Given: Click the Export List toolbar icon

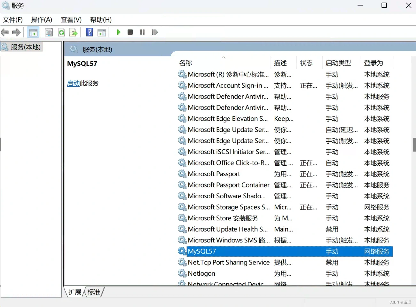Looking at the screenshot, I should pos(74,32).
